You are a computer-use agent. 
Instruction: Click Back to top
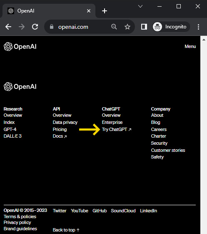tap(66, 230)
